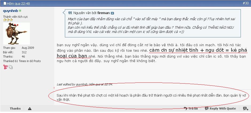The image size is (251, 113).
Task: Click the three-star rank icons
Action: (x=8, y=20)
